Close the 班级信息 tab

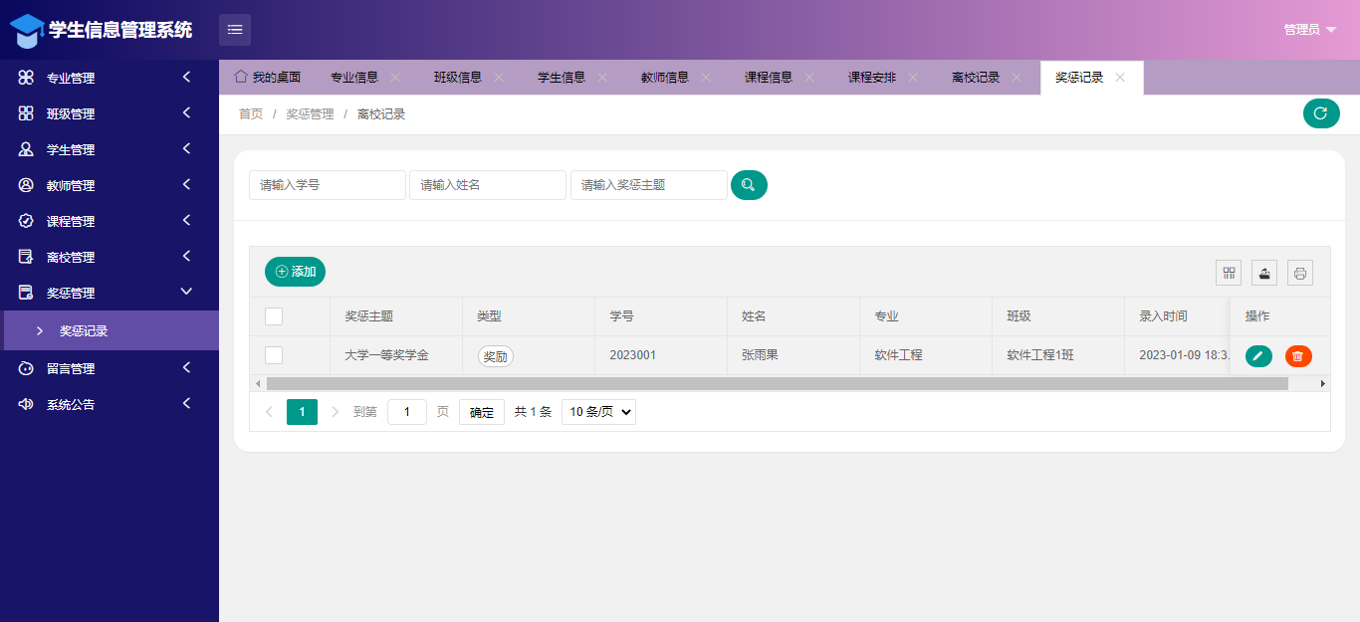[x=499, y=78]
